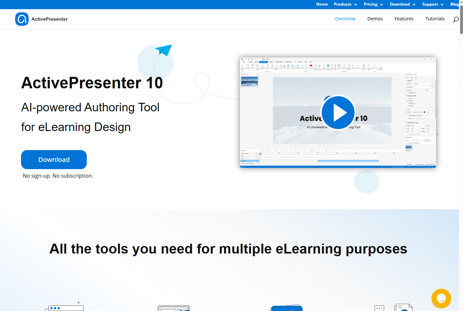Open the site search magnifier
The height and width of the screenshot is (311, 463).
[x=456, y=19]
